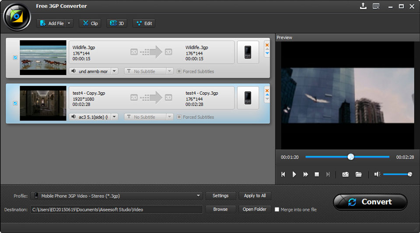
Task: Click the Settings button
Action: point(220,196)
